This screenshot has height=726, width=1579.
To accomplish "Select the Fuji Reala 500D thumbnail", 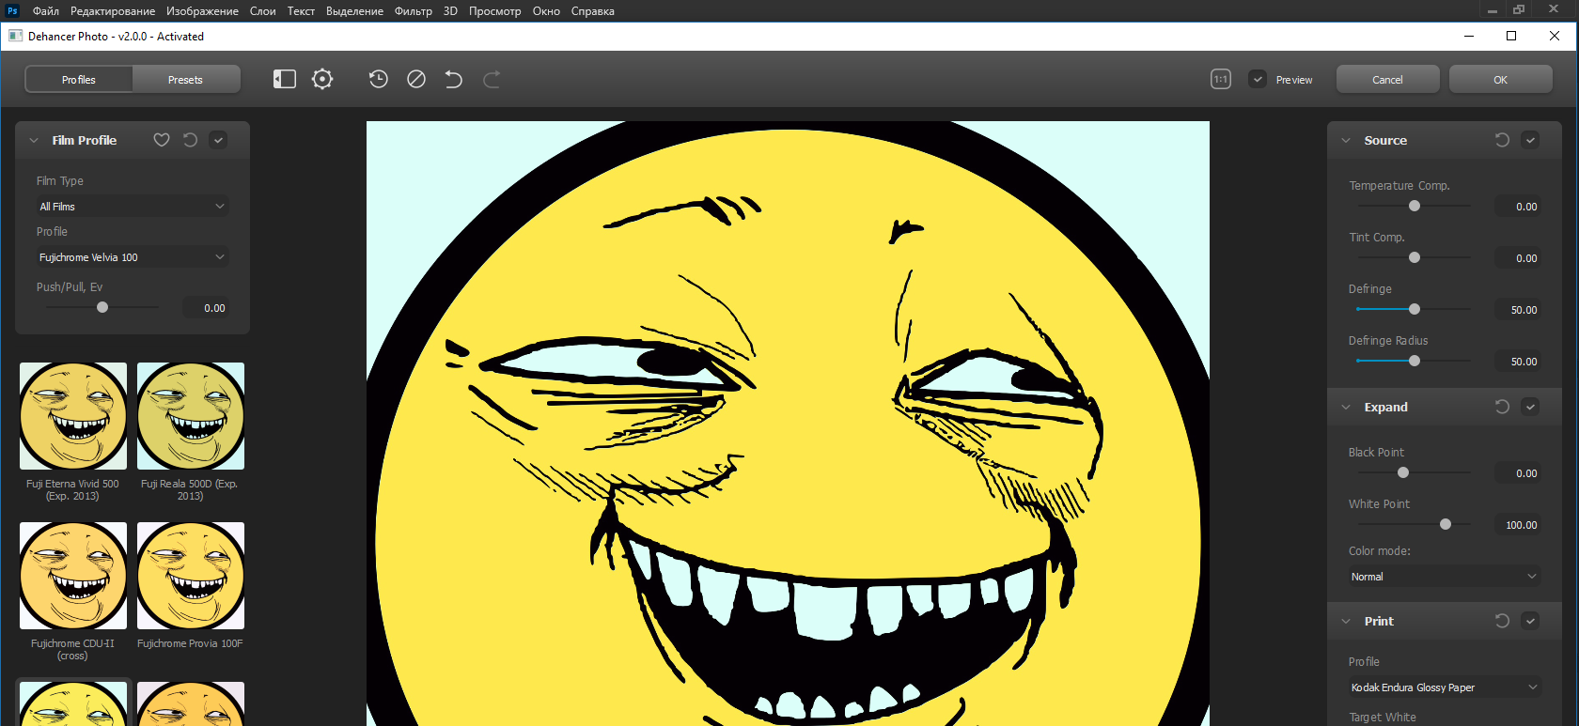I will pos(191,416).
